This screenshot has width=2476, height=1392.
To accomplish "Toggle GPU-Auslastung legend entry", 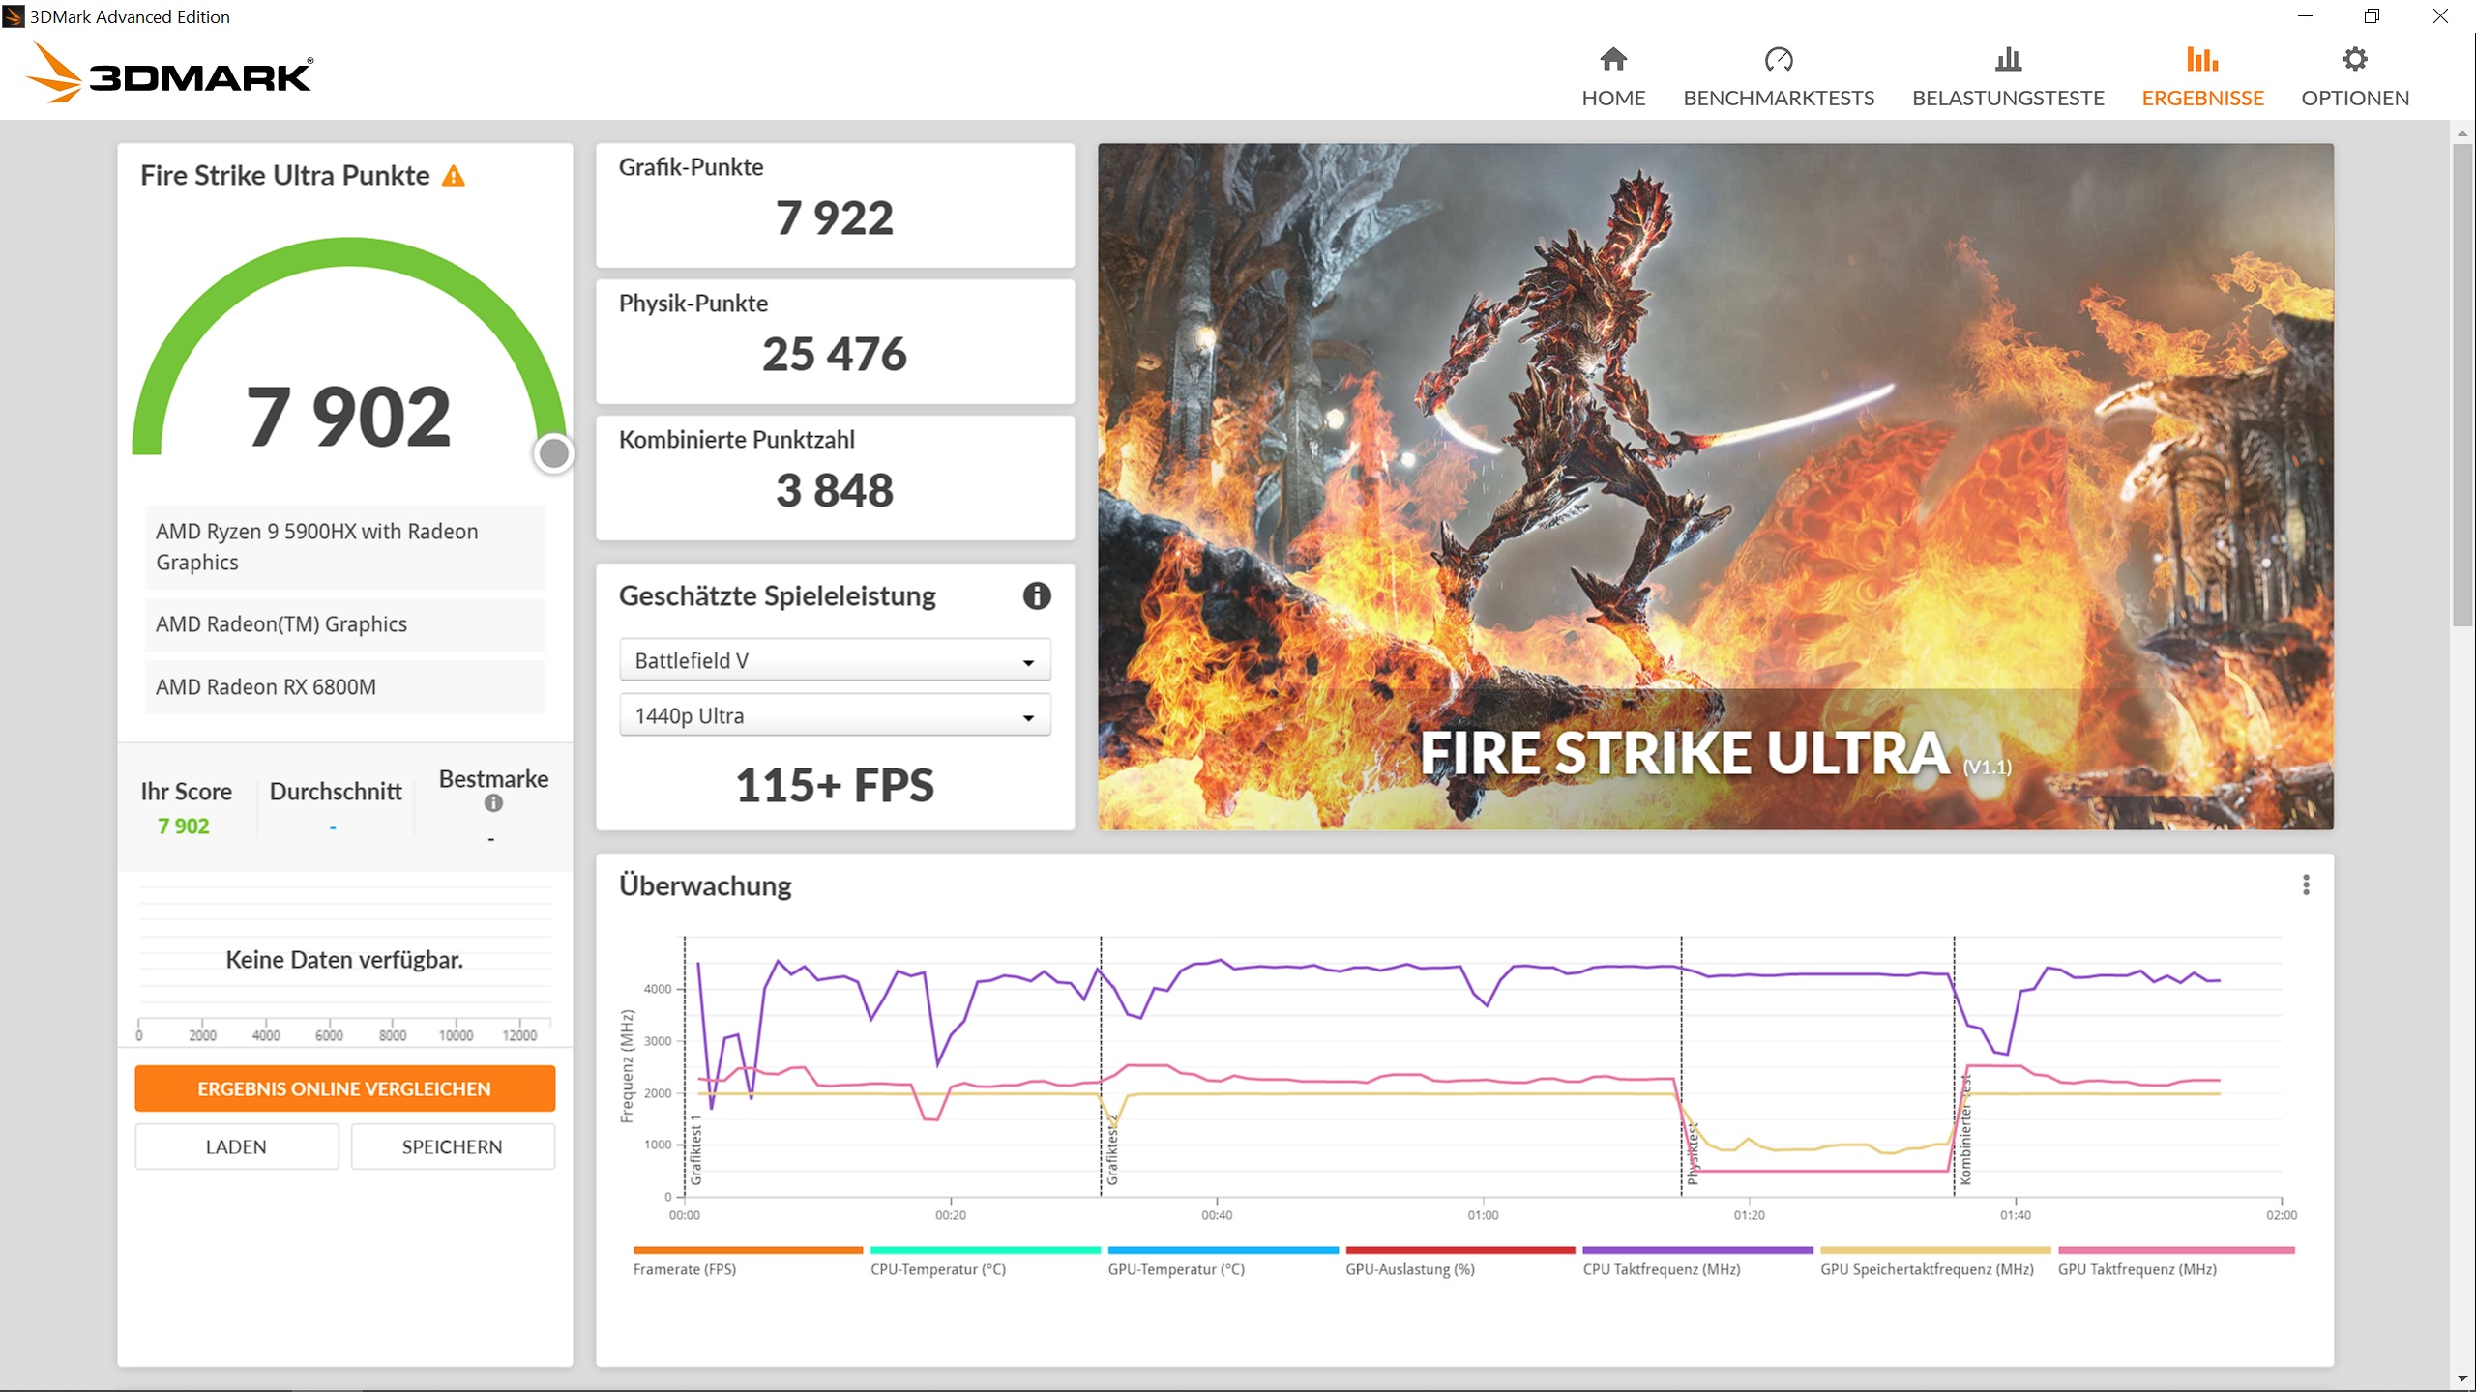I will 1409,1268.
